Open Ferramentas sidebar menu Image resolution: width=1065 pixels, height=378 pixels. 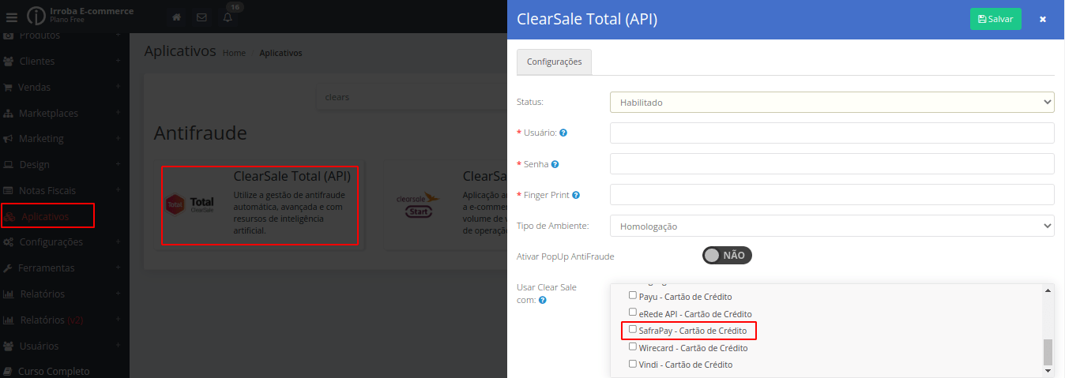pos(65,268)
